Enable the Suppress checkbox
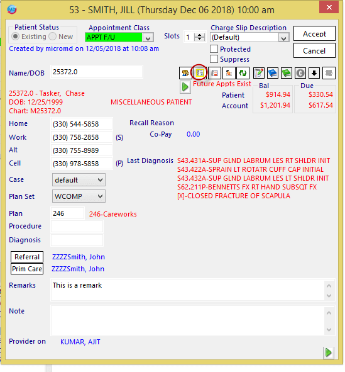Image resolution: width=345 pixels, height=372 pixels. 214,59
